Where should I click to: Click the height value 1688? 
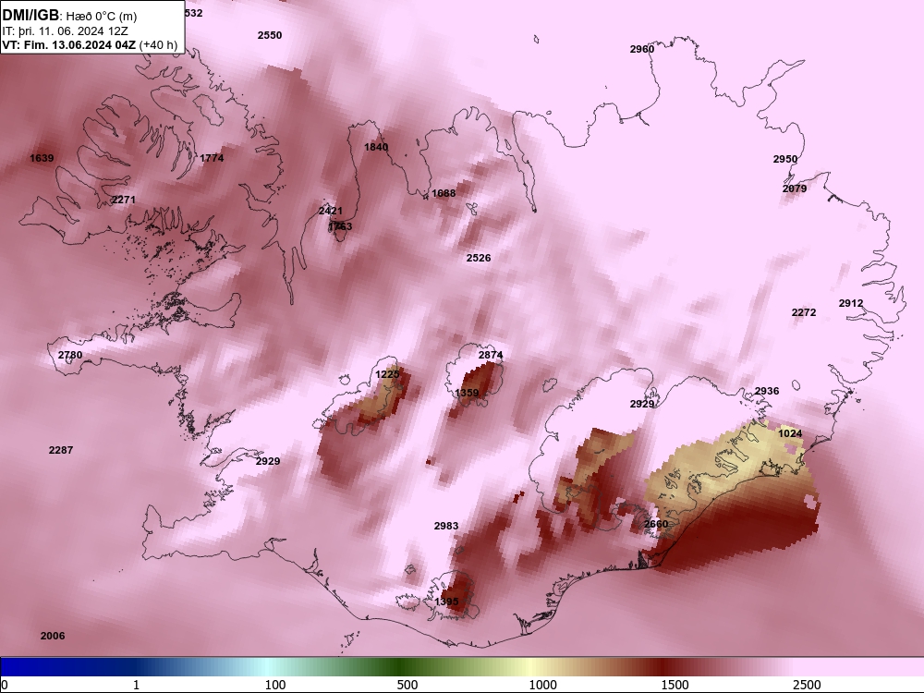(444, 193)
